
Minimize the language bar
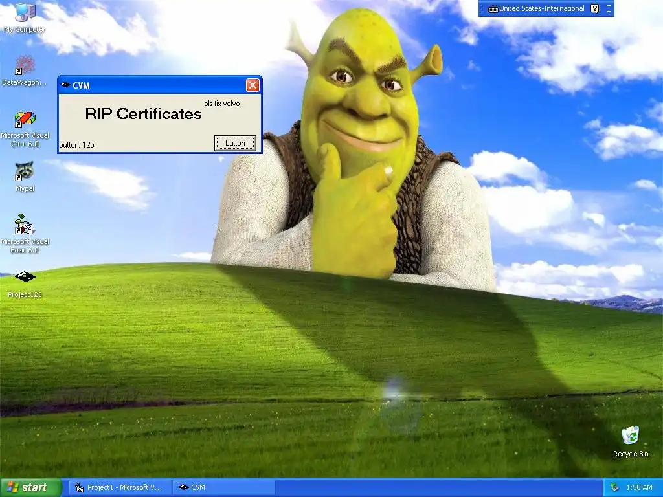pos(609,5)
